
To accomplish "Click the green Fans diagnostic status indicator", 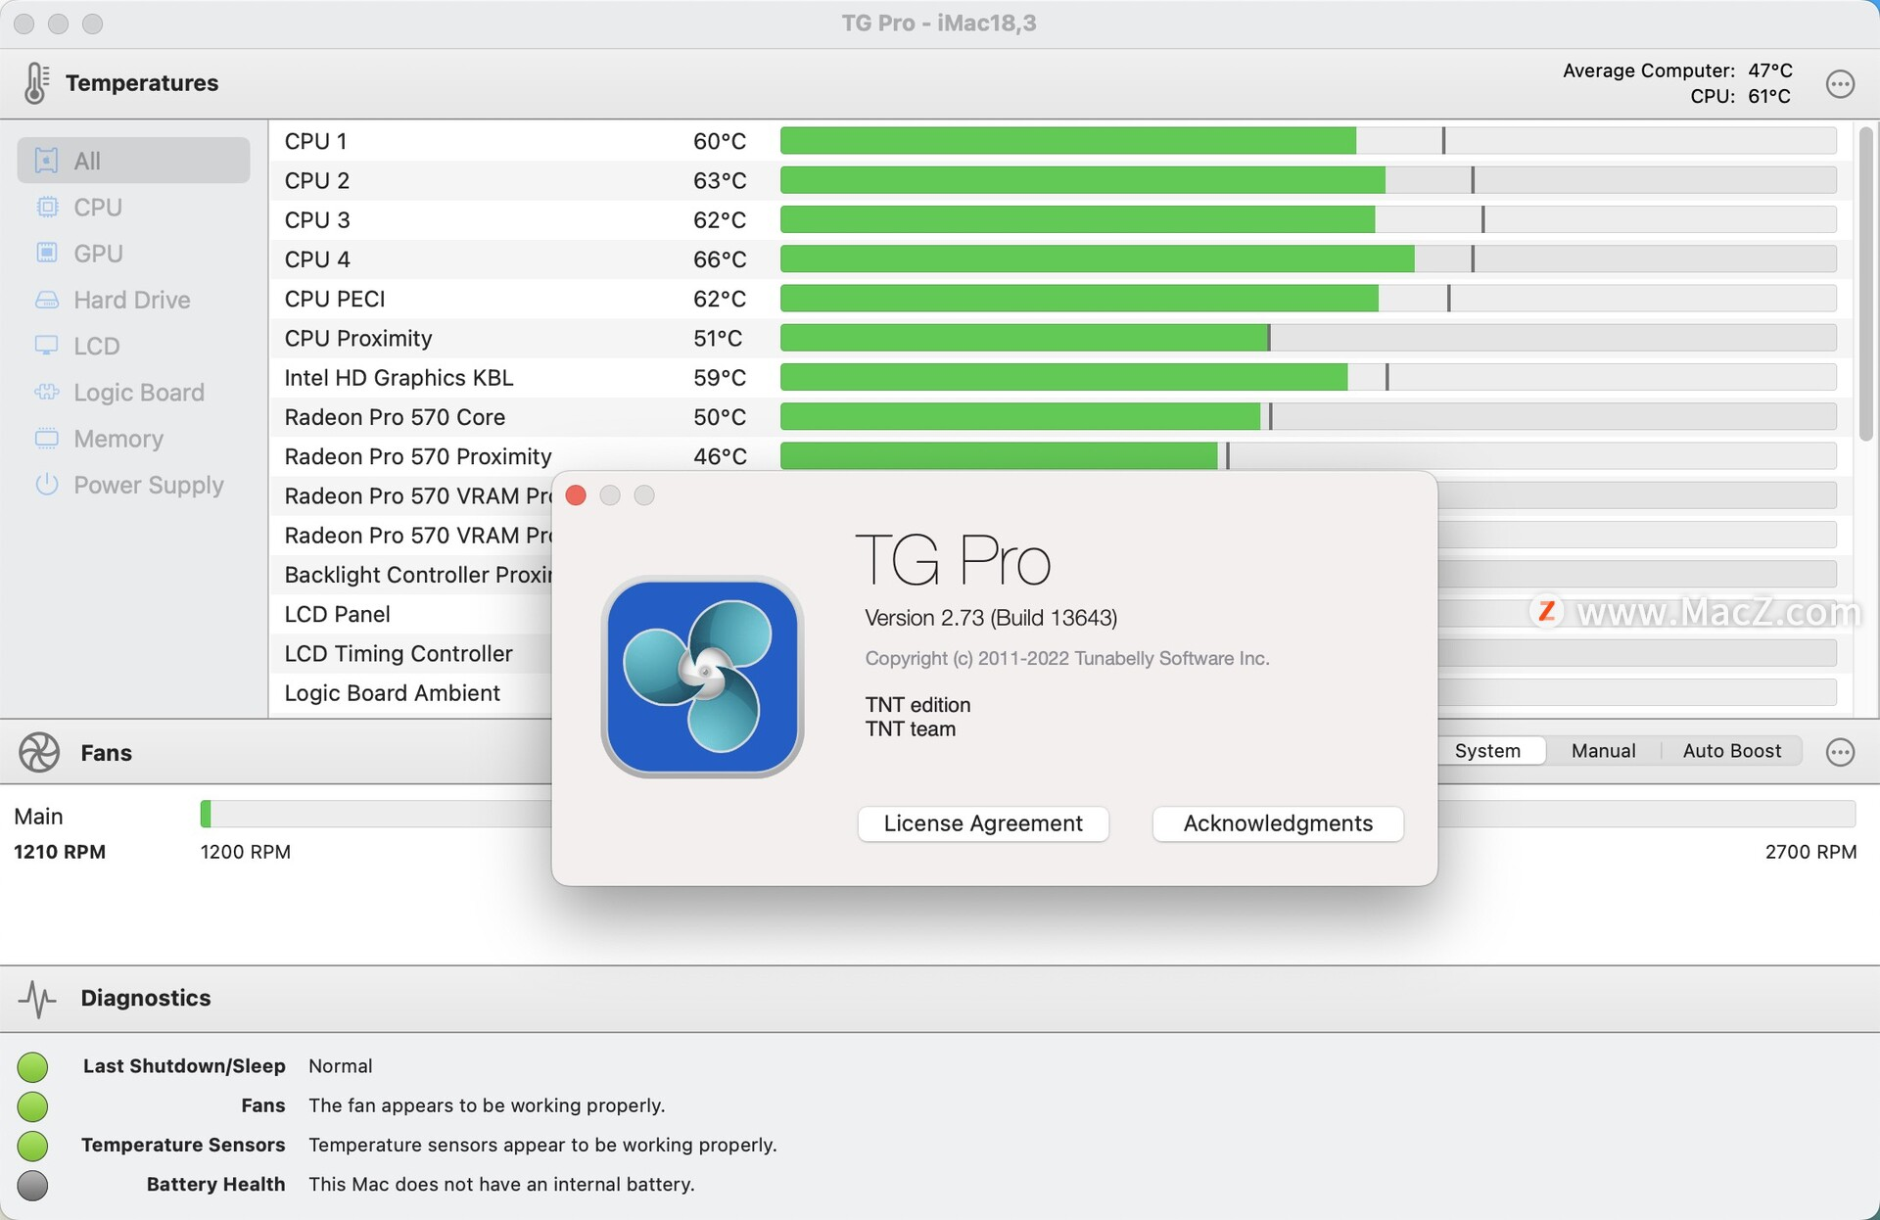I will 32,1106.
